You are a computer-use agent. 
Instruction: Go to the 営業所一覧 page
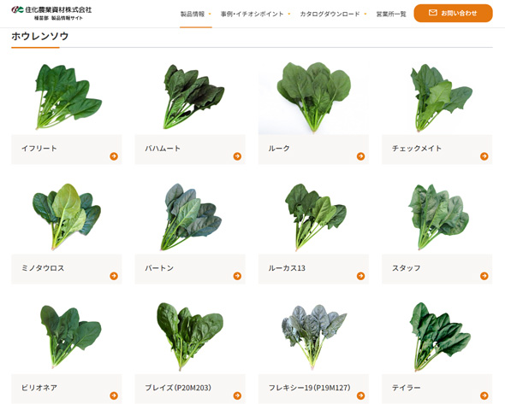[391, 14]
